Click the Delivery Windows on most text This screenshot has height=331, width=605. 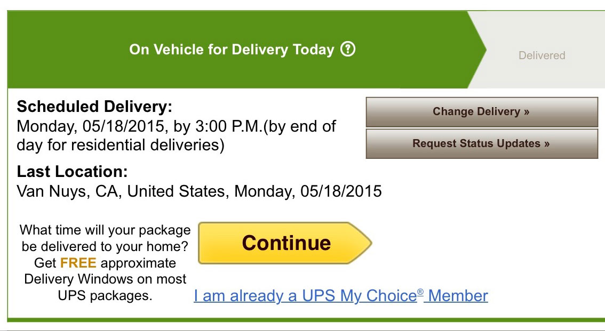click(x=105, y=279)
